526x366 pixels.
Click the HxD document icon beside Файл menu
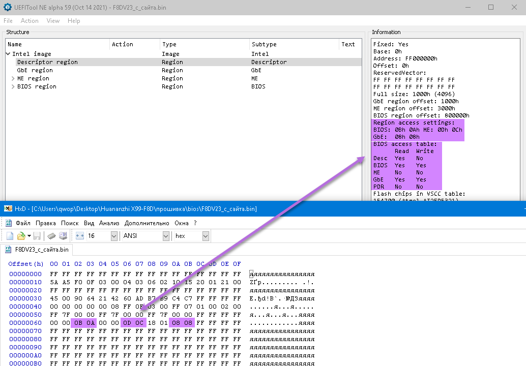coord(9,223)
